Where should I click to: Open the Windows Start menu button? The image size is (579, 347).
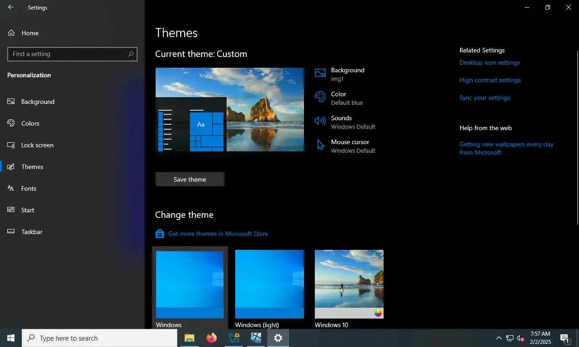coord(11,338)
